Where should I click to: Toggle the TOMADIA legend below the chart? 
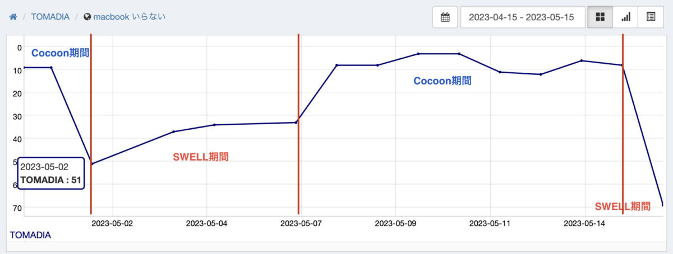pos(30,235)
